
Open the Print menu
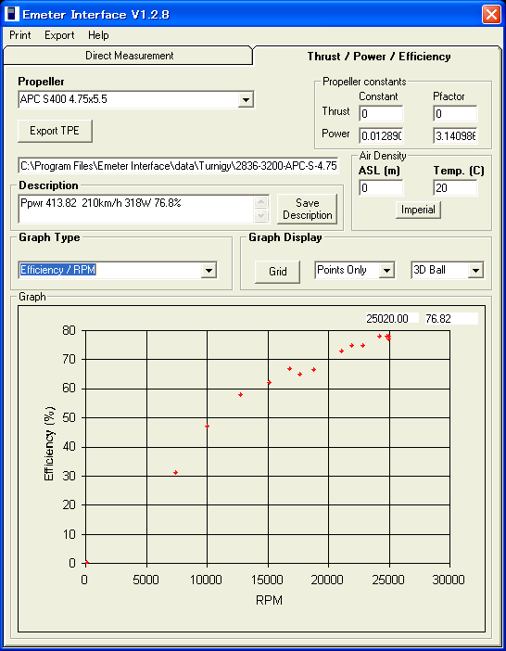[20, 35]
